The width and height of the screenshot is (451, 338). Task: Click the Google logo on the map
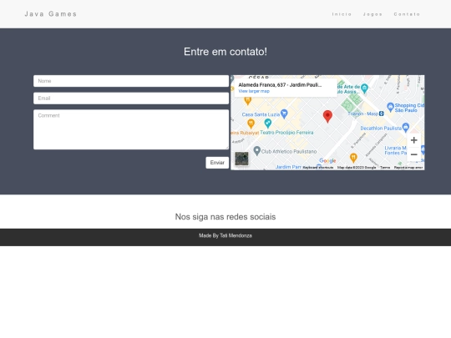(x=327, y=161)
